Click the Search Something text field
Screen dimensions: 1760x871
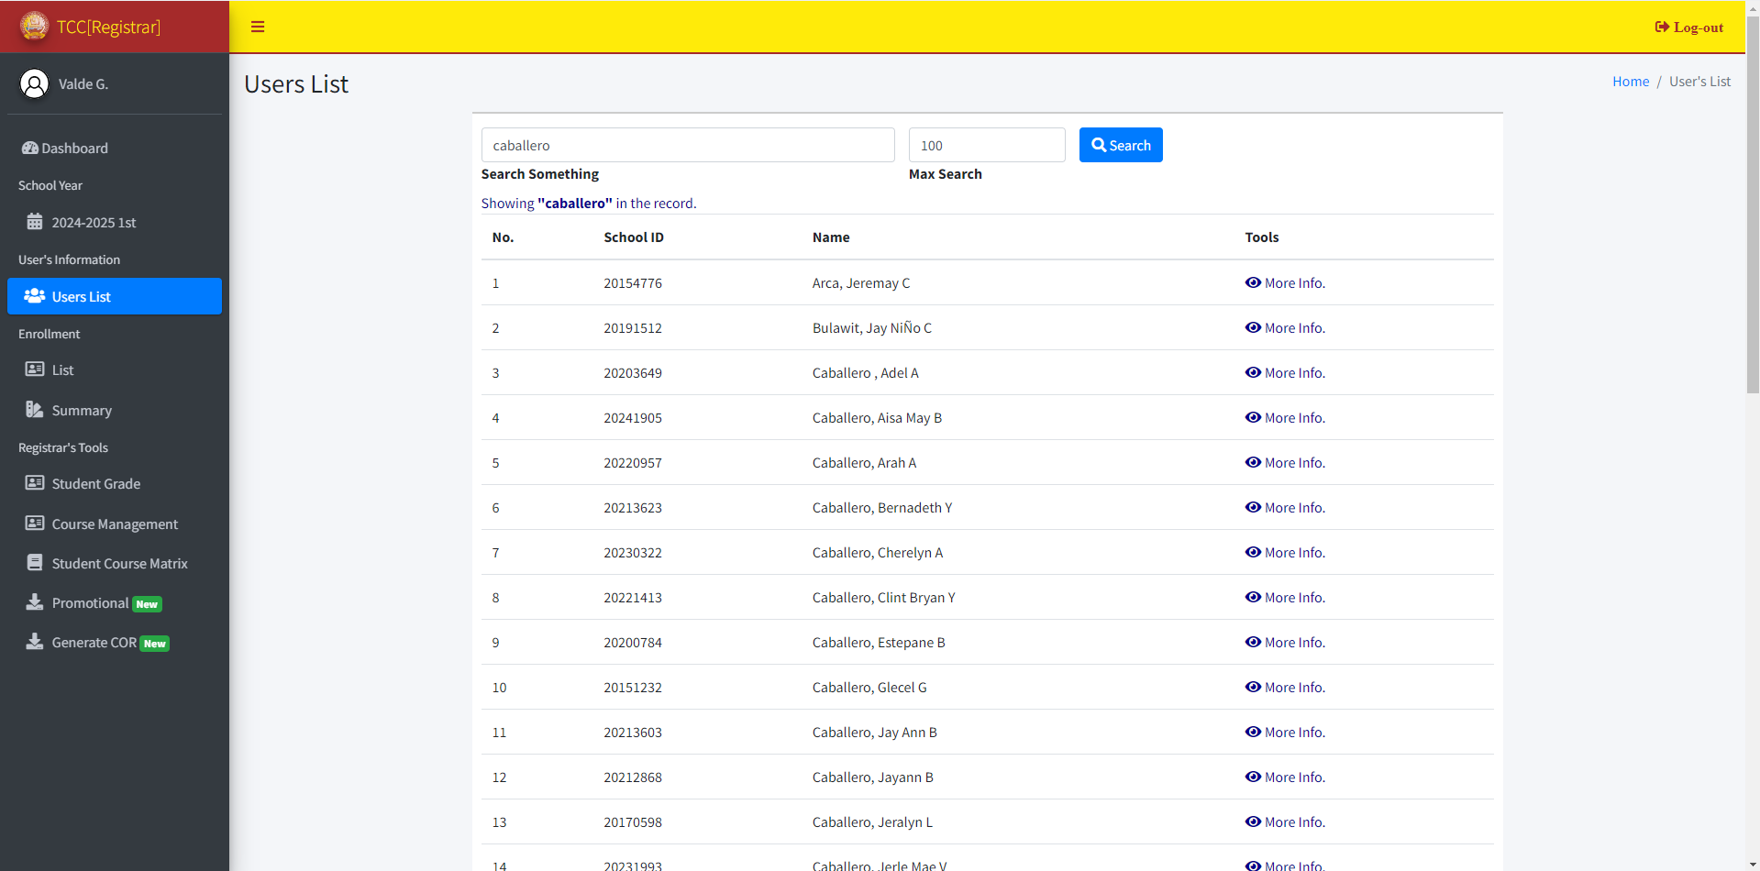pos(688,145)
